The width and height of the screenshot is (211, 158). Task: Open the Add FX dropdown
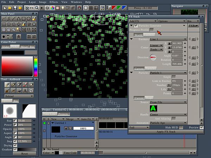[143, 21]
